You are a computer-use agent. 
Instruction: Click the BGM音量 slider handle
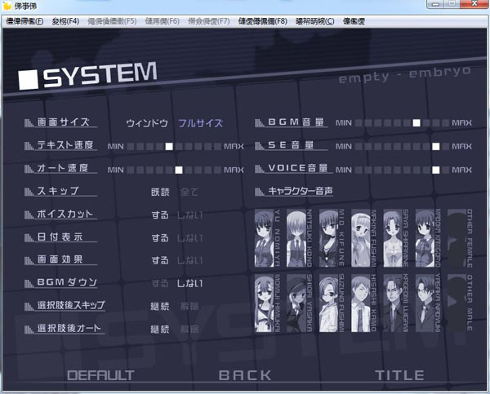click(x=416, y=122)
